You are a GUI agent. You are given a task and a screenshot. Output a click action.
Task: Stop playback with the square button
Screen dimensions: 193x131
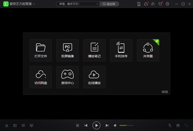pyautogui.click(x=78, y=126)
